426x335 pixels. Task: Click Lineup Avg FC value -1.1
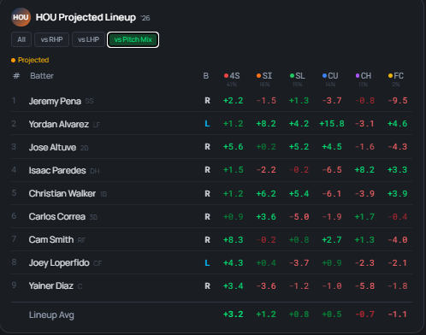coord(398,314)
